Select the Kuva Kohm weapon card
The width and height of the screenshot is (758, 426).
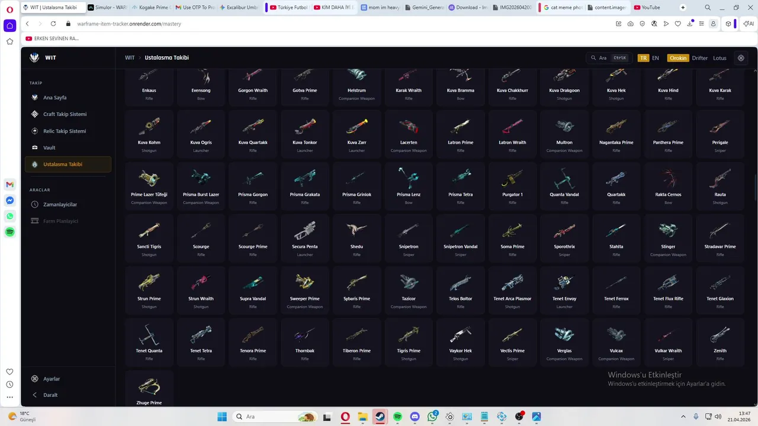[x=149, y=134]
